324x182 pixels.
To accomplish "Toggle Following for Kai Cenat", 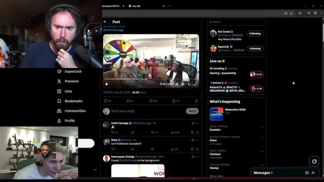I will (x=255, y=33).
